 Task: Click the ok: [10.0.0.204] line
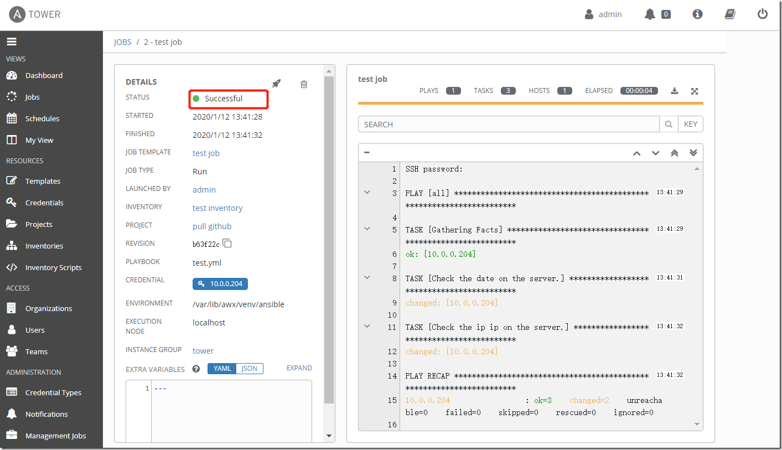pyautogui.click(x=441, y=254)
